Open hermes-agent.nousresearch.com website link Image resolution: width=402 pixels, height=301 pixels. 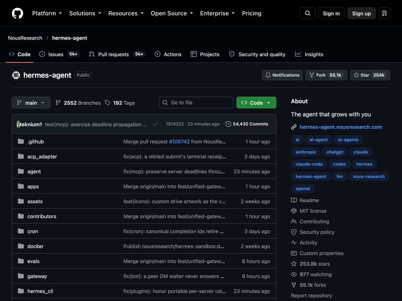[x=341, y=127]
